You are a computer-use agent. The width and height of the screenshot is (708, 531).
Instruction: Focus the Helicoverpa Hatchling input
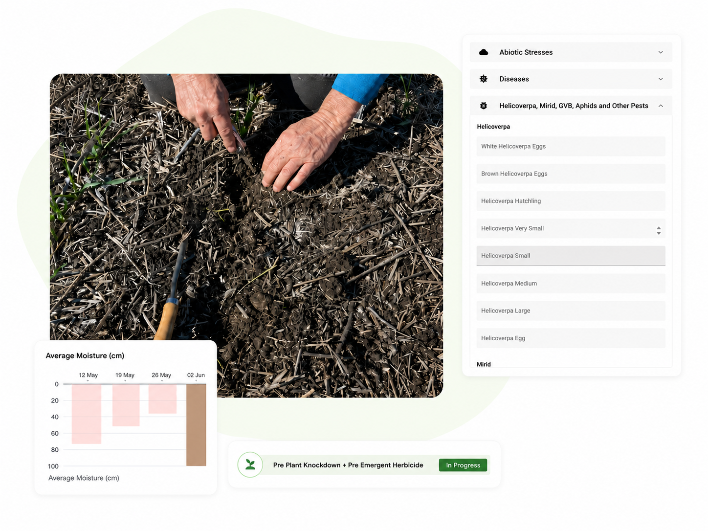click(571, 201)
